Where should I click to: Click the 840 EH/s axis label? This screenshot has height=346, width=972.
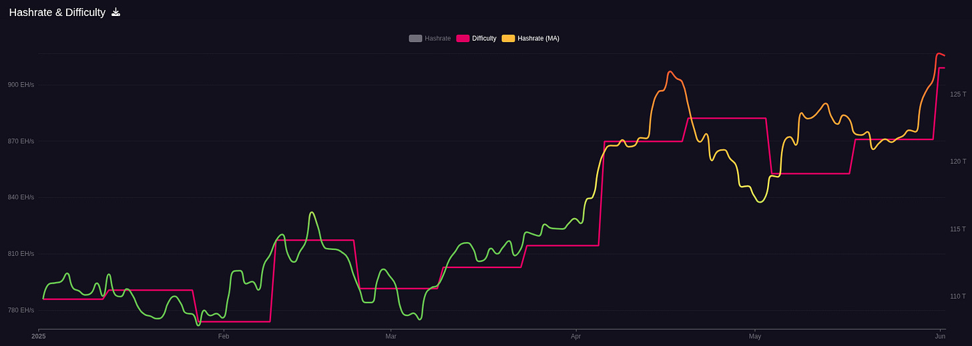pyautogui.click(x=21, y=197)
